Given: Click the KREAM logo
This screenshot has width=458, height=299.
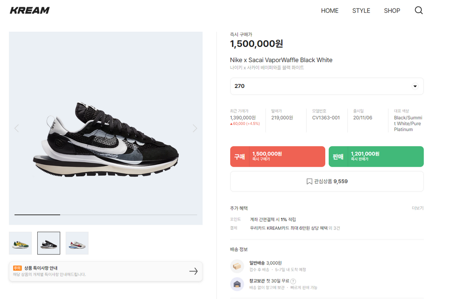Looking at the screenshot, I should pos(30,11).
